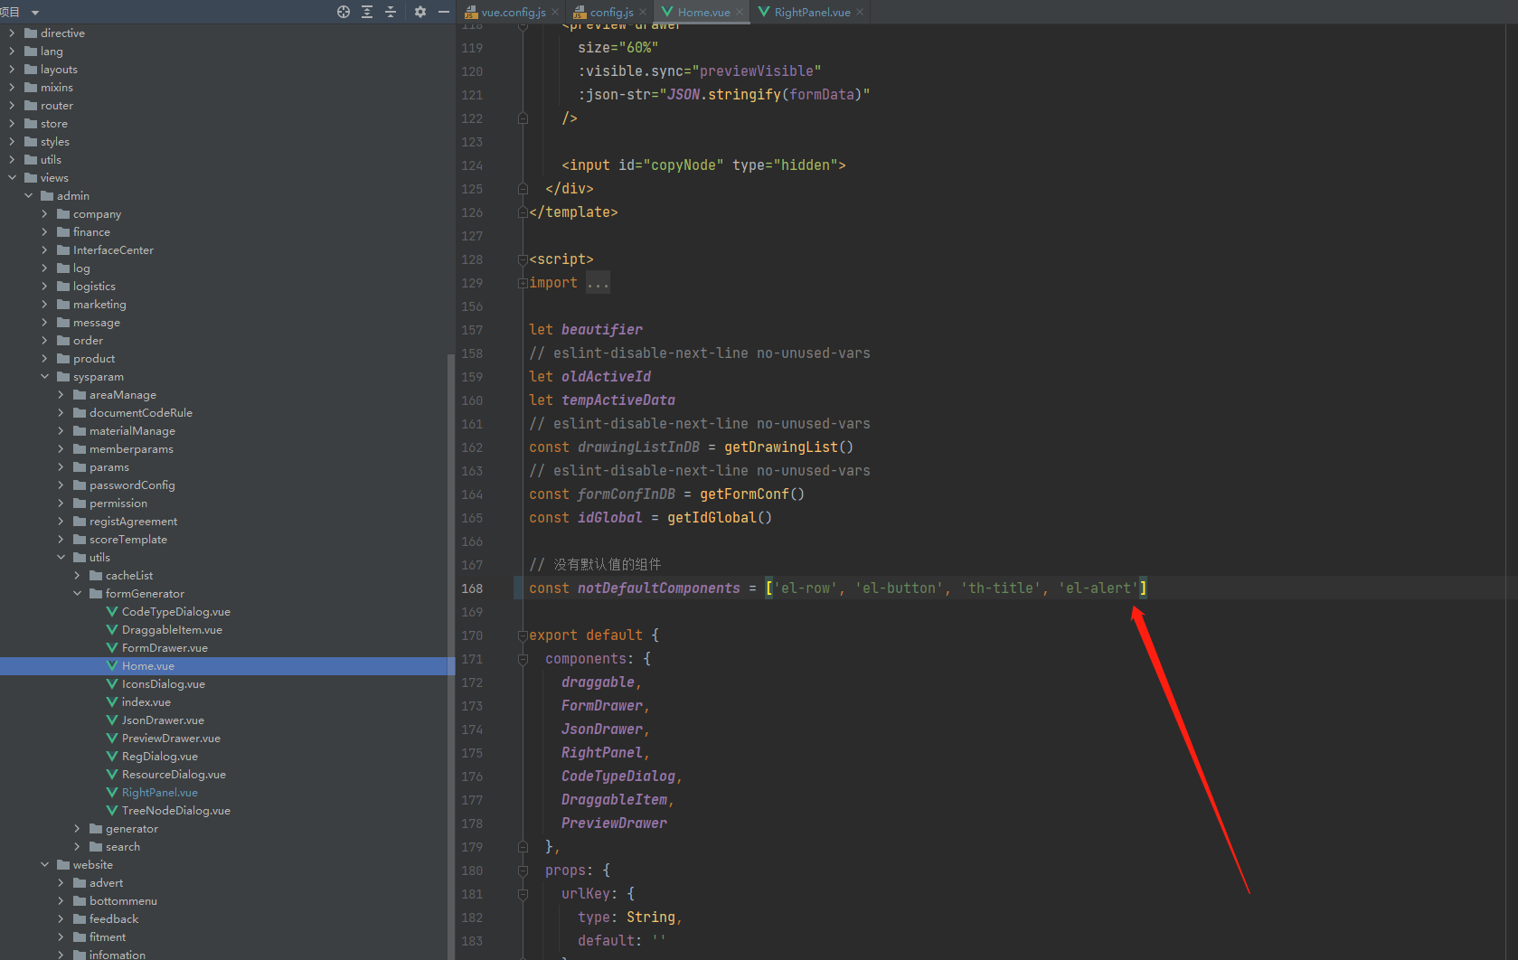Collapse the formGenerator folder chevron
The image size is (1518, 960).
click(x=77, y=594)
